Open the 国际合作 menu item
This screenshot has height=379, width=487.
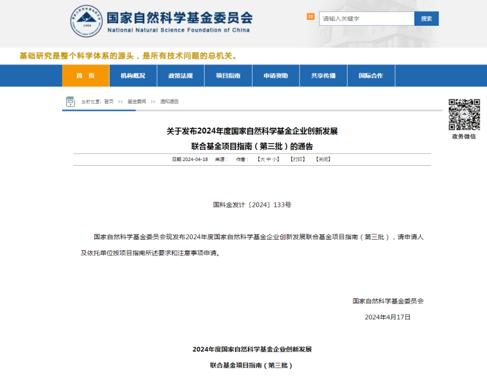click(x=370, y=76)
